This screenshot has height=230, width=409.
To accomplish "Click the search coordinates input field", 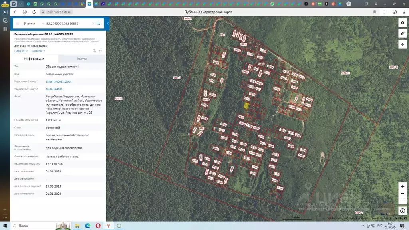I will (x=68, y=24).
